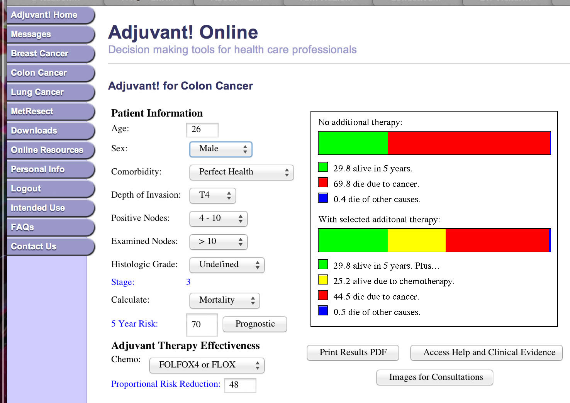
Task: Open Lung Cancer from sidebar menu
Action: click(x=37, y=92)
